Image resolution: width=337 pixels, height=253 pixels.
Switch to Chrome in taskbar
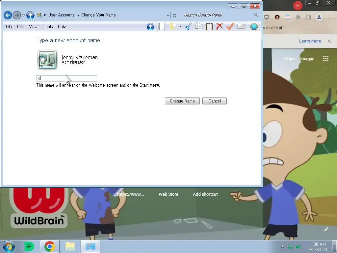[50, 246]
